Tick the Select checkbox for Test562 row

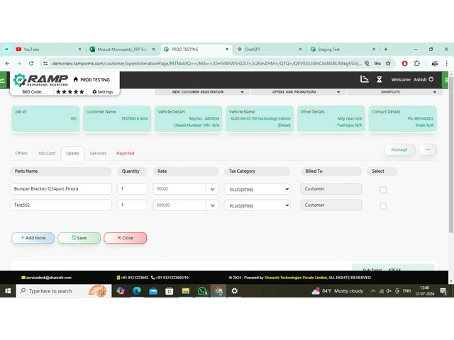click(383, 206)
